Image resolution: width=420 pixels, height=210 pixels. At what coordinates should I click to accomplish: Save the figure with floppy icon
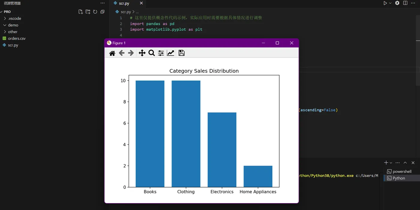click(x=181, y=53)
